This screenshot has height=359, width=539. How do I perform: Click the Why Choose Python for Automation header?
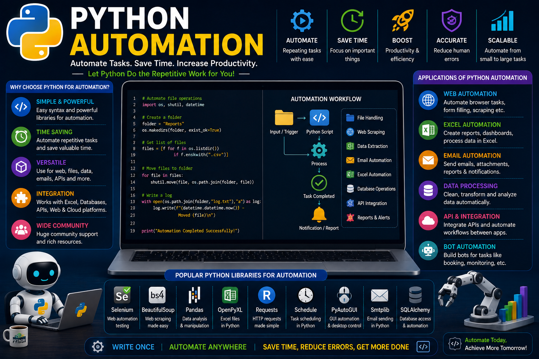60,87
